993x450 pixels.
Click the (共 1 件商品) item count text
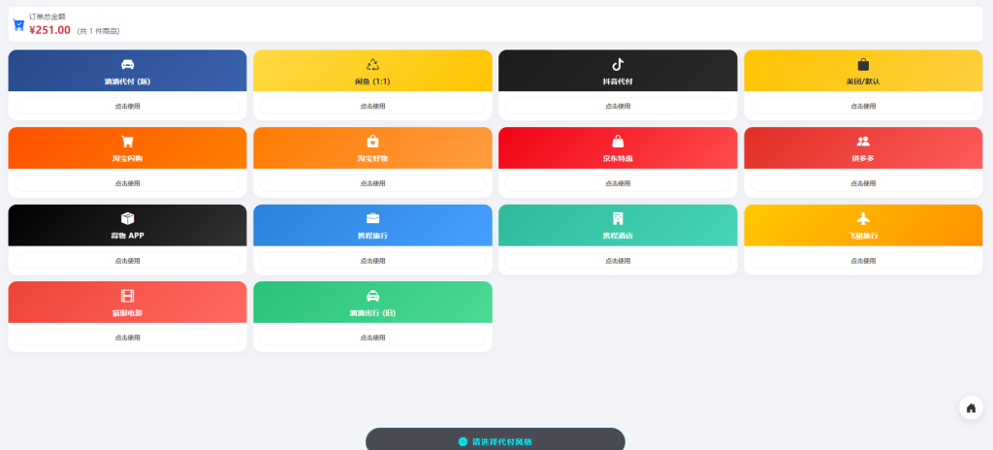(x=98, y=31)
